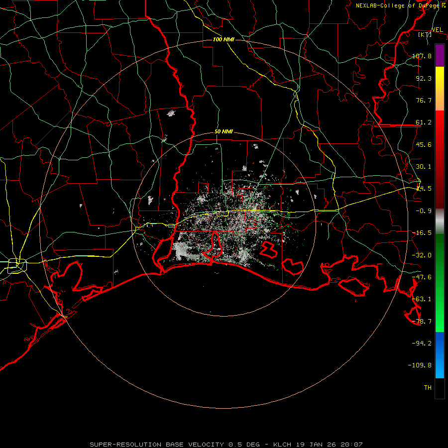Select the 61.2 legend value
Screen dimensions: 448x448
pos(424,122)
